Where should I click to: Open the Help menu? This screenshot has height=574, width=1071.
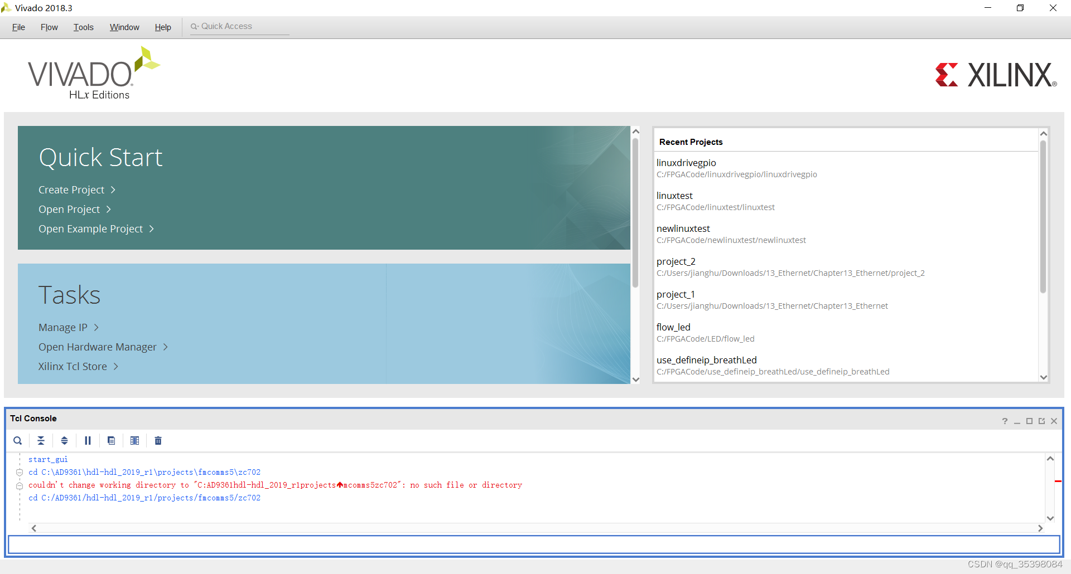163,27
